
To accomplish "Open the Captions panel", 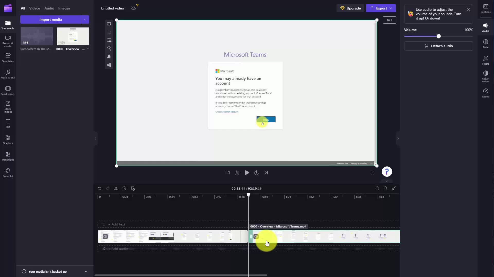I will [x=486, y=8].
